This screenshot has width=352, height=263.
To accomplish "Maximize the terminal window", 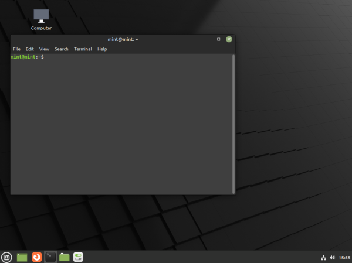I will 218,39.
